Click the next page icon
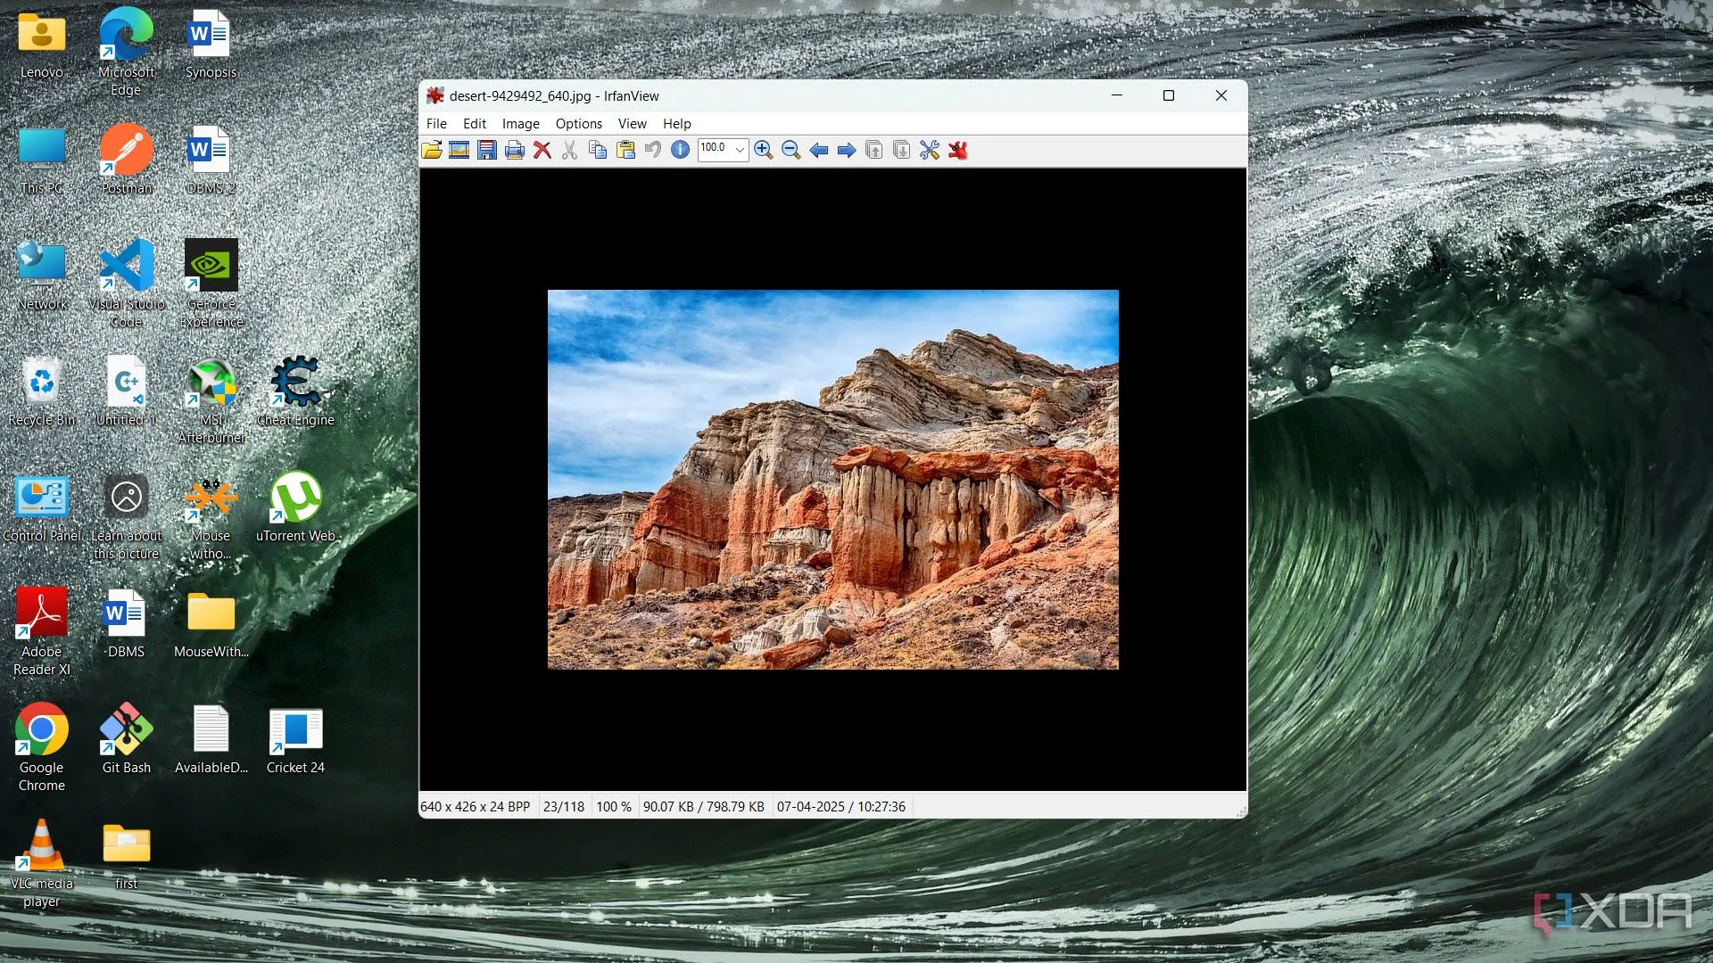Viewport: 1713px width, 963px height. pyautogui.click(x=902, y=150)
